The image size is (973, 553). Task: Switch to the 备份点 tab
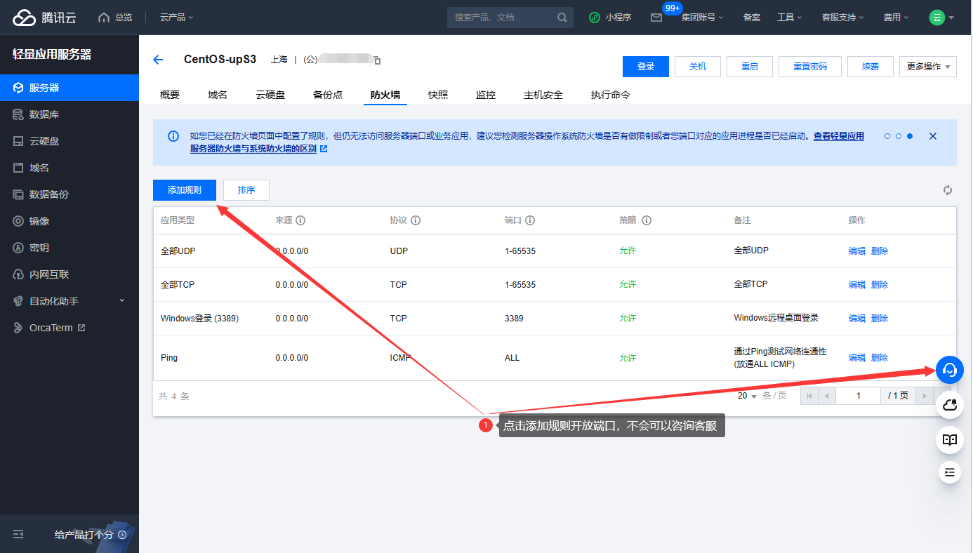click(328, 95)
